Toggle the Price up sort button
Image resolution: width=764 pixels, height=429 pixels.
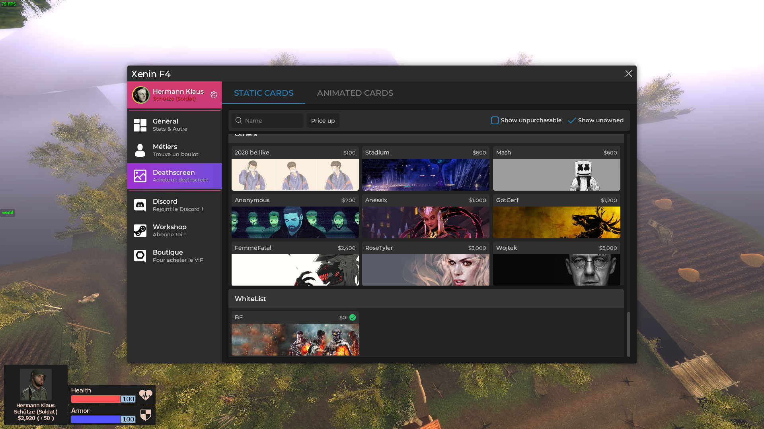coord(323,120)
